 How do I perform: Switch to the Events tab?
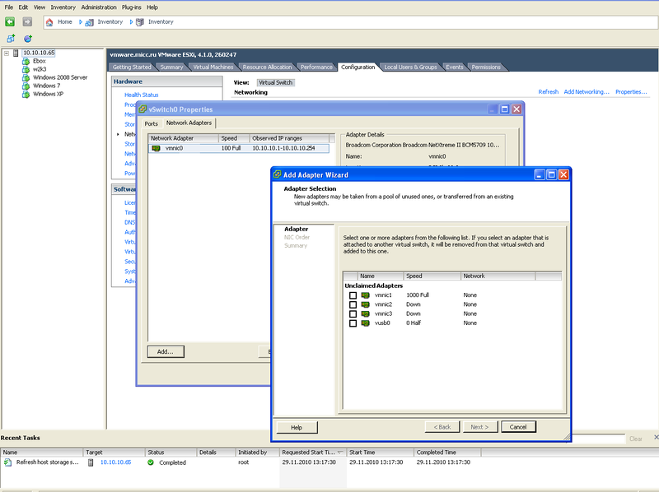[x=455, y=67]
